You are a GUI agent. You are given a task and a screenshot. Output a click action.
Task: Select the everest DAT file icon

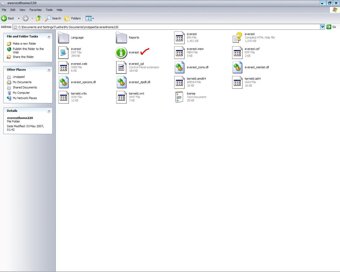(63, 53)
